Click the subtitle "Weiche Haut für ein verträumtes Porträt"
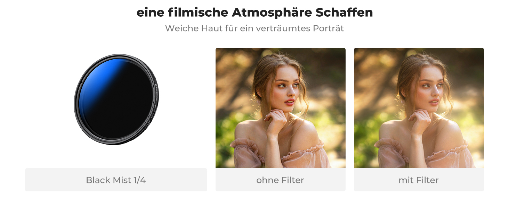The width and height of the screenshot is (509, 208). [255, 28]
